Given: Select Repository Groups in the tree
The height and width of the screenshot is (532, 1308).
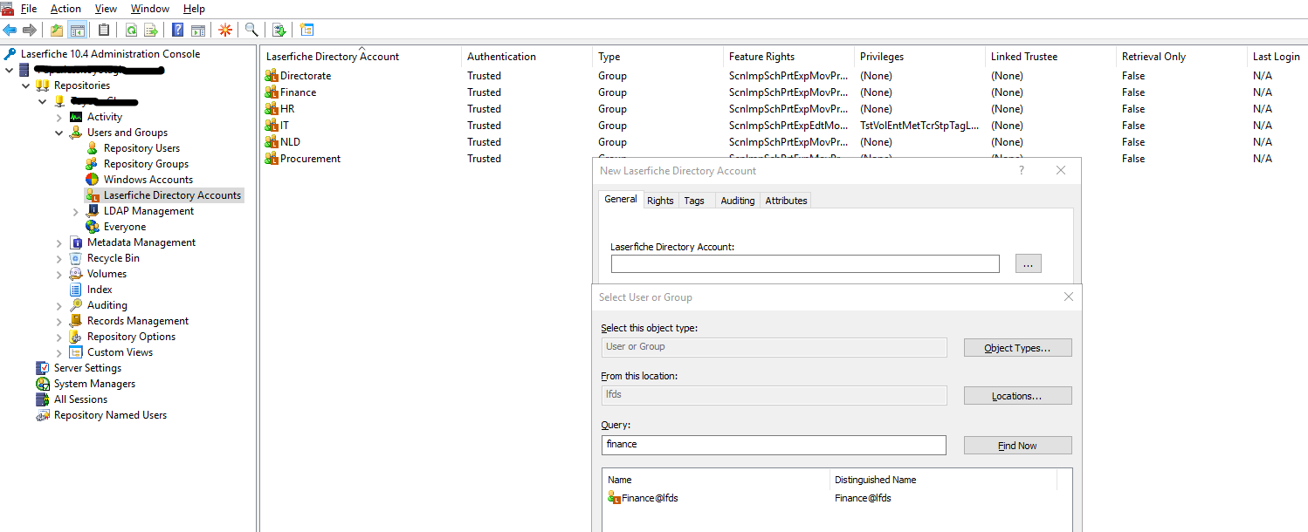Looking at the screenshot, I should [x=146, y=164].
